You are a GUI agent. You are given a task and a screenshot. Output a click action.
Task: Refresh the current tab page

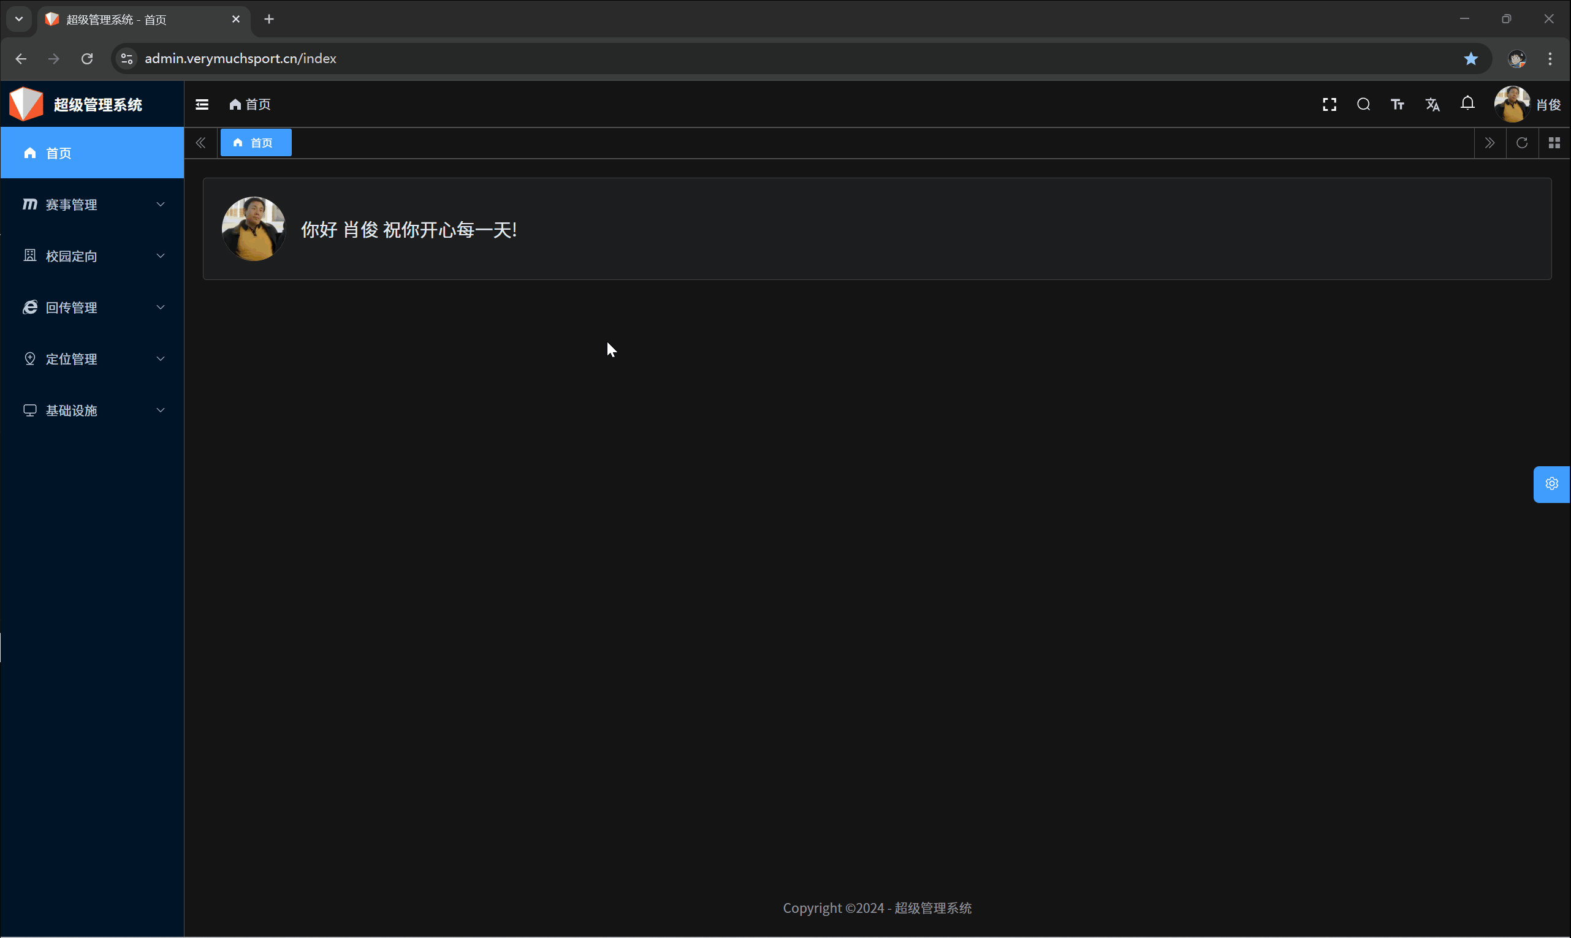tap(1521, 143)
